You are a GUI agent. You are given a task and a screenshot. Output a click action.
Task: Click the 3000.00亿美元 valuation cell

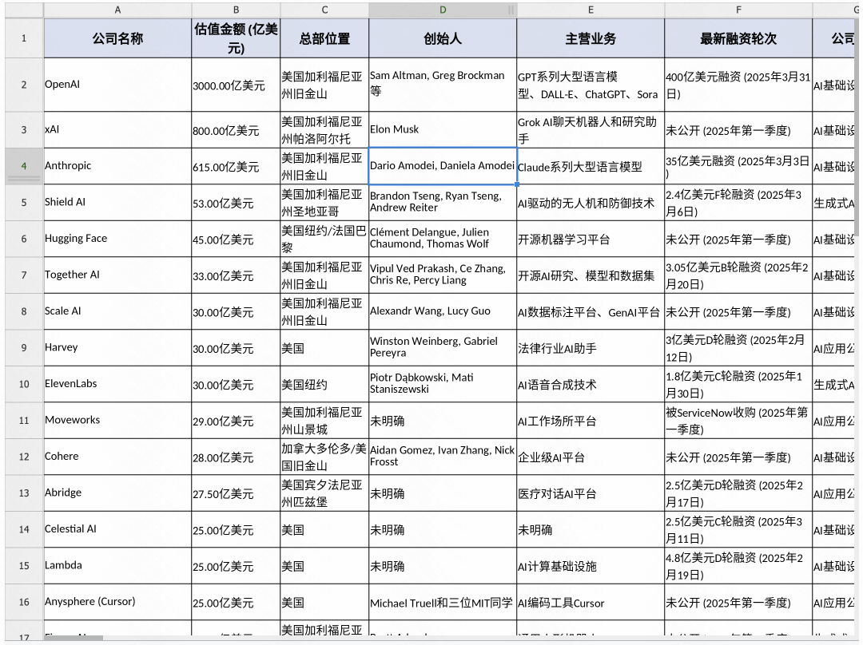point(236,85)
